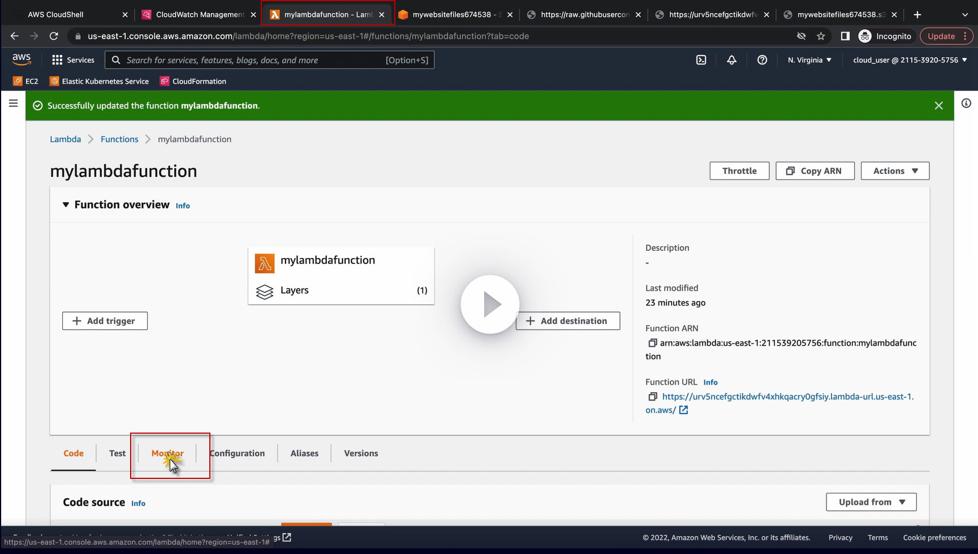
Task: Copy the Function ARN value
Action: click(x=652, y=343)
